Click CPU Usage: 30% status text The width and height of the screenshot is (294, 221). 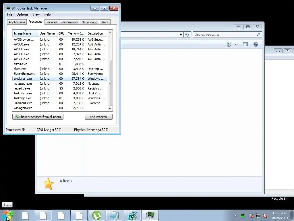[x=49, y=130]
